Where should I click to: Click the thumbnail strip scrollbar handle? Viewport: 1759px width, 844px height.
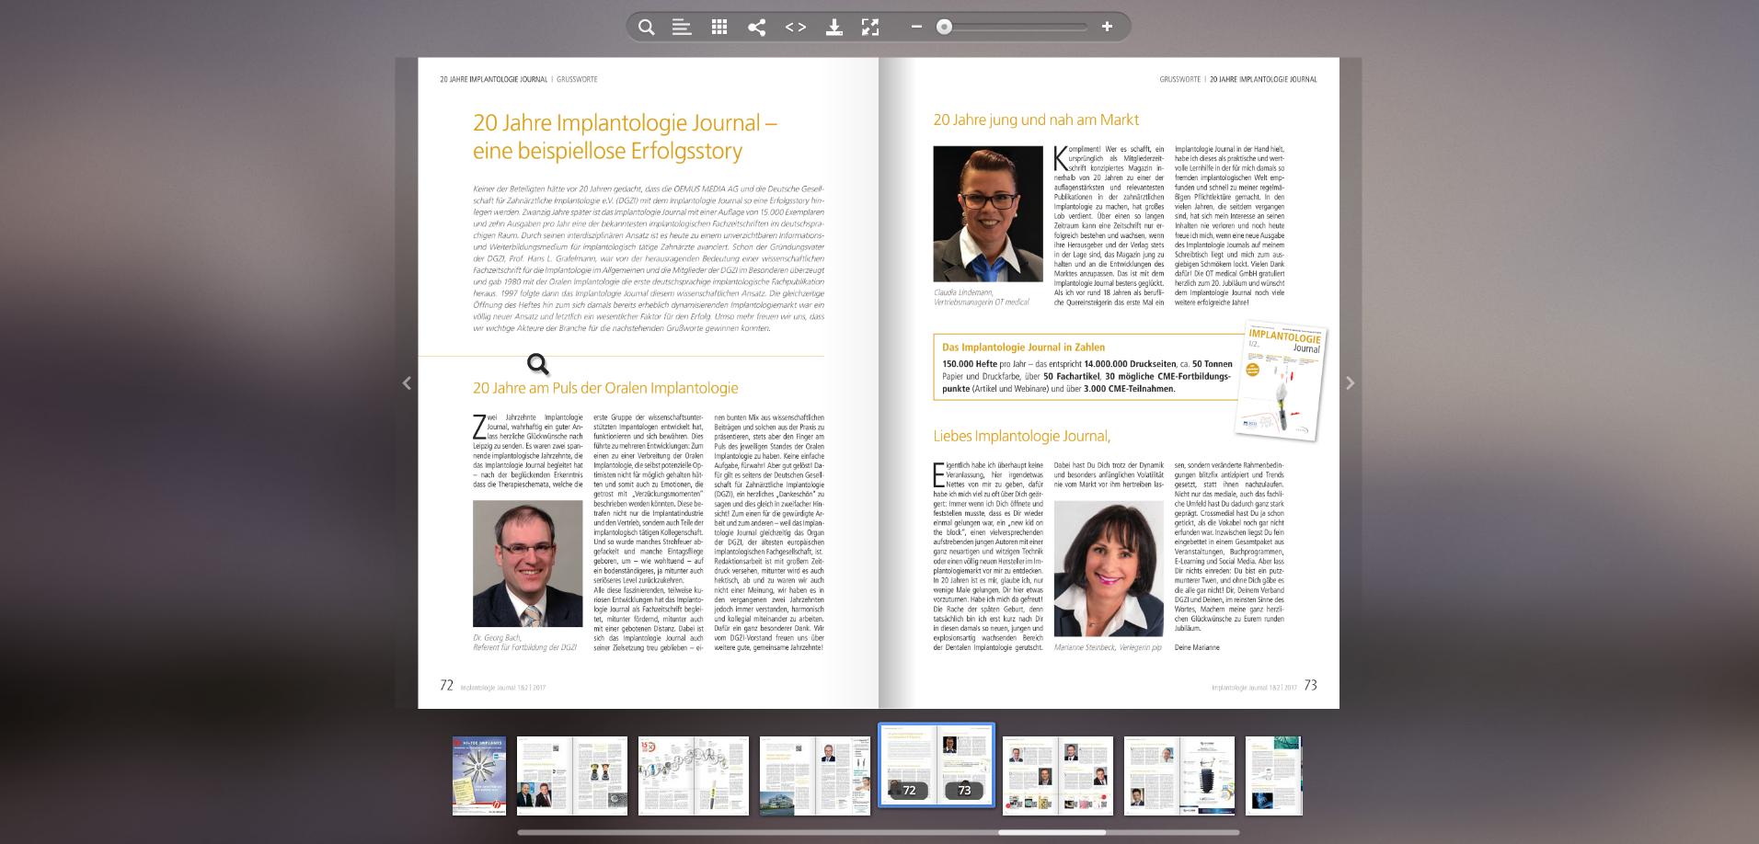coord(1052,832)
